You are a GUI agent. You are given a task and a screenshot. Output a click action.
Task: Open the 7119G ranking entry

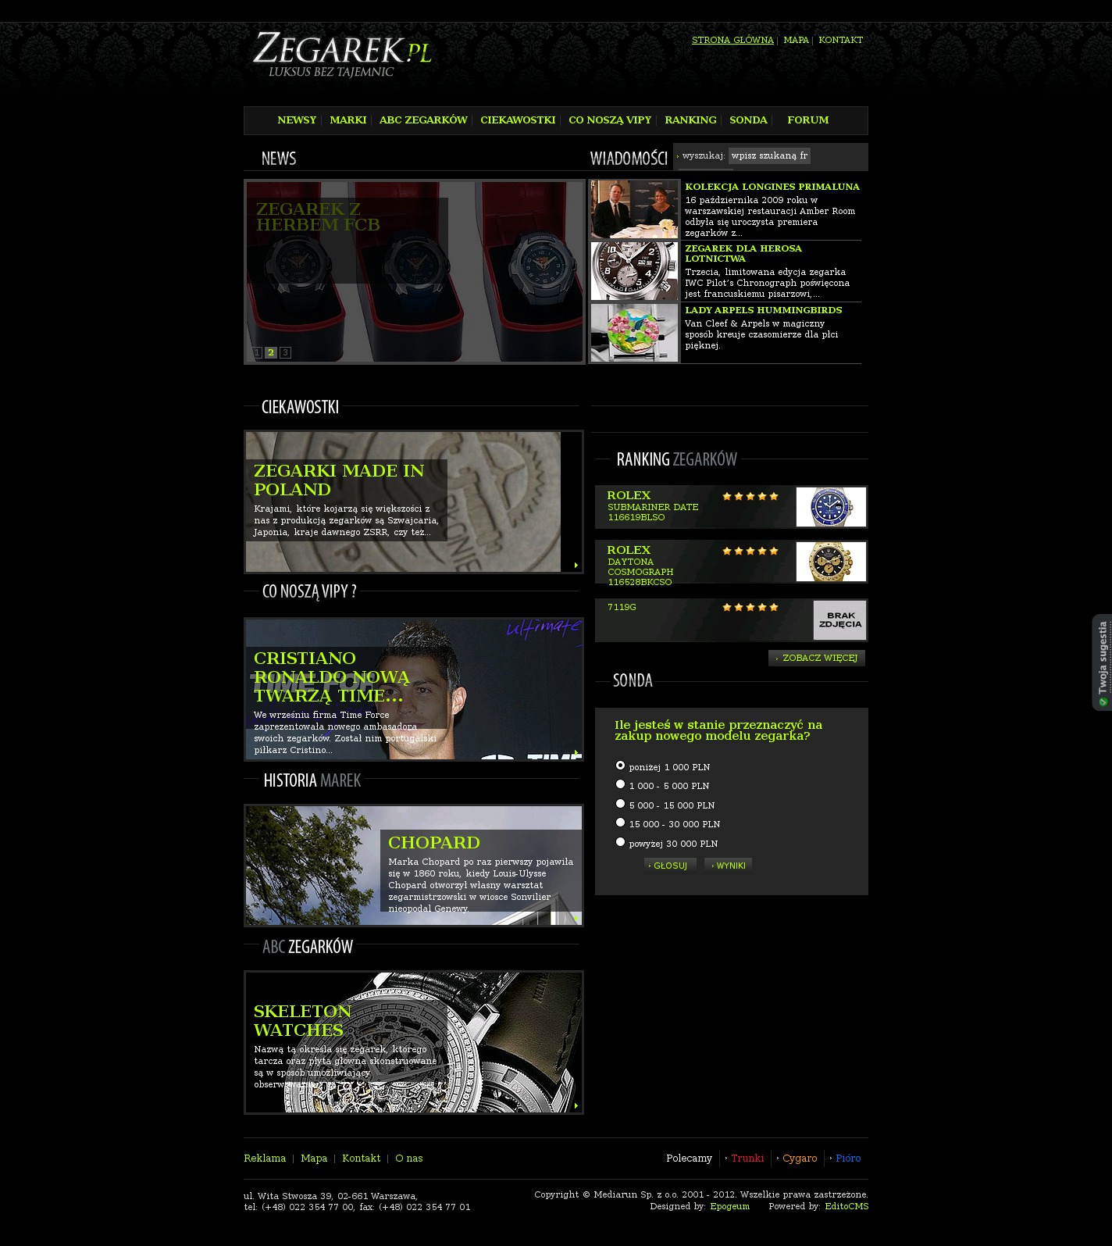coord(622,607)
